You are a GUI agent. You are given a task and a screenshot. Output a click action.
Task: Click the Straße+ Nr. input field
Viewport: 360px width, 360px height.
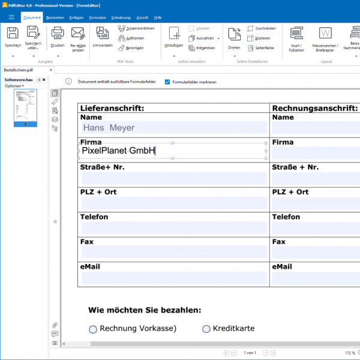[174, 178]
